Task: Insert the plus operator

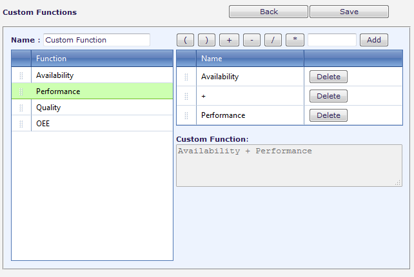Action: coord(229,40)
